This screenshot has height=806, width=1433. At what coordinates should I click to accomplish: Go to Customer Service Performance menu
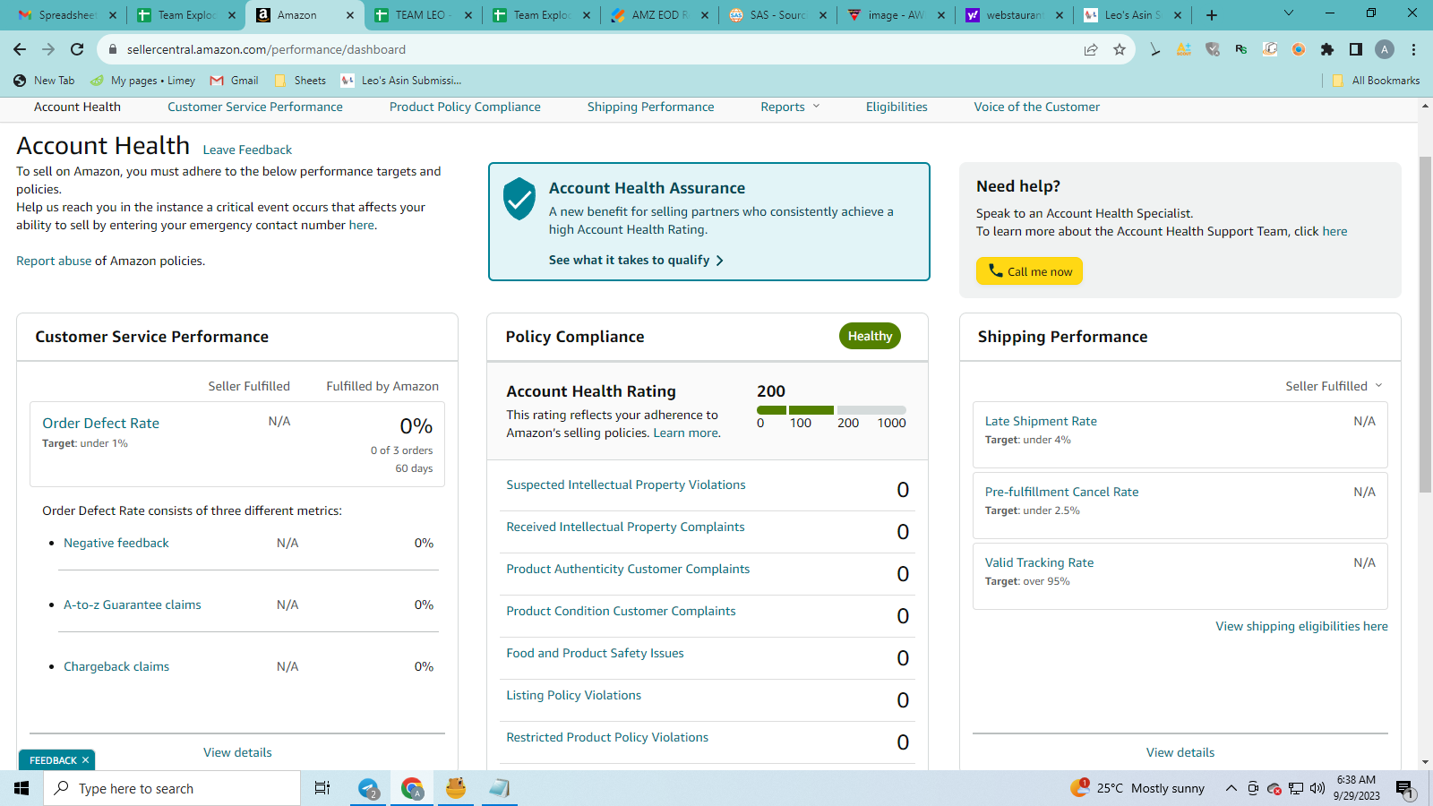coord(255,107)
